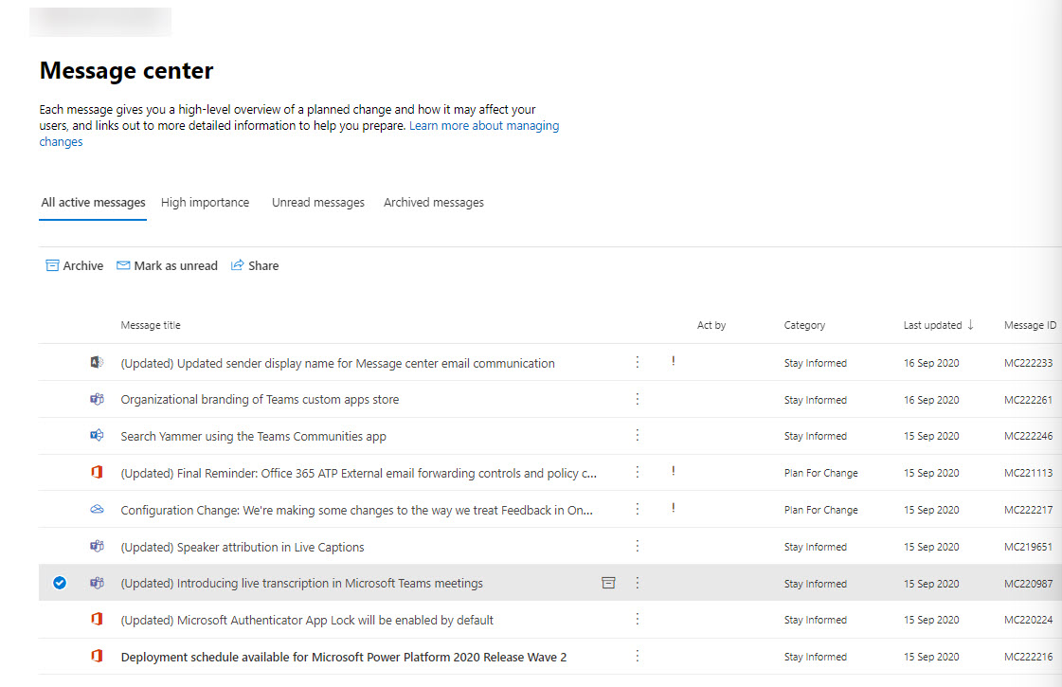The height and width of the screenshot is (687, 1062).
Task: Click high importance mark on Office 365 ATP row
Action: coord(674,471)
